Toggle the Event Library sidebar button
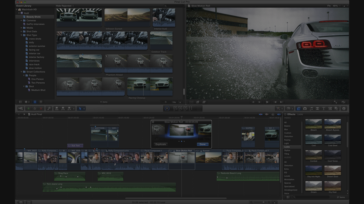364x204 pixels. click(x=21, y=102)
